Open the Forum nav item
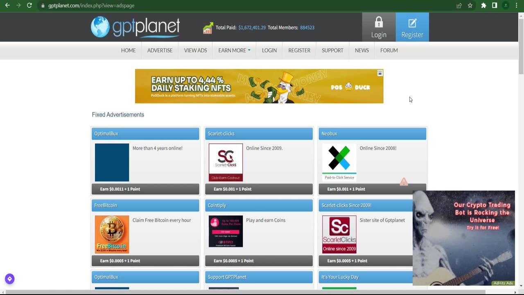This screenshot has width=524, height=295. [389, 50]
